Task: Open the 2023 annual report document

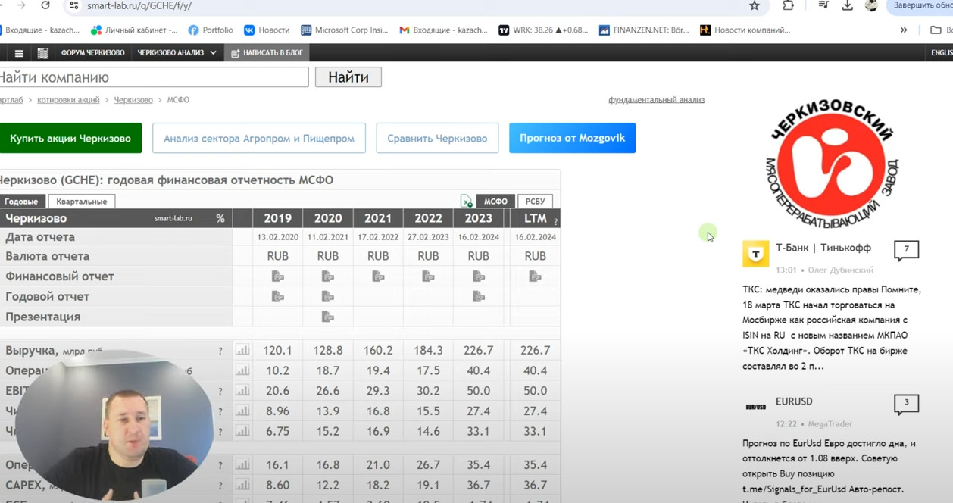Action: pos(479,297)
